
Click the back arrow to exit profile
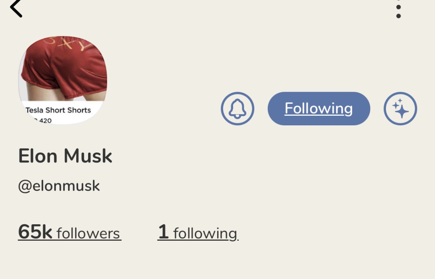17,8
